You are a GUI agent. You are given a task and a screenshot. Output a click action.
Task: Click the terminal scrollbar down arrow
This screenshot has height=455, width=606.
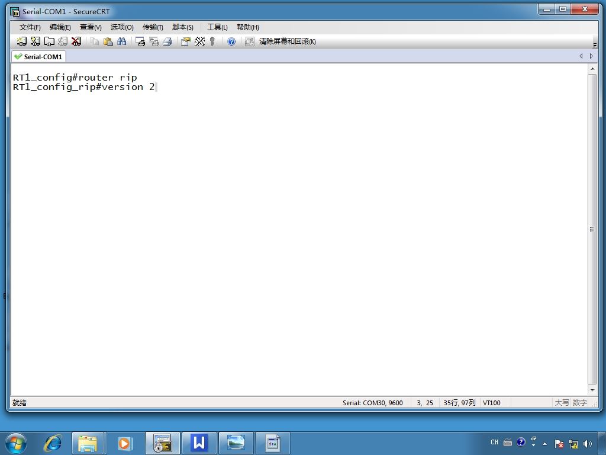[x=592, y=390]
